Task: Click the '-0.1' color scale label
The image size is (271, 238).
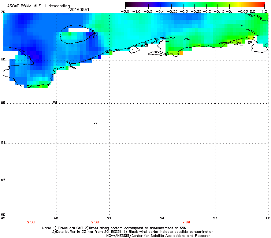Action: 230,11
